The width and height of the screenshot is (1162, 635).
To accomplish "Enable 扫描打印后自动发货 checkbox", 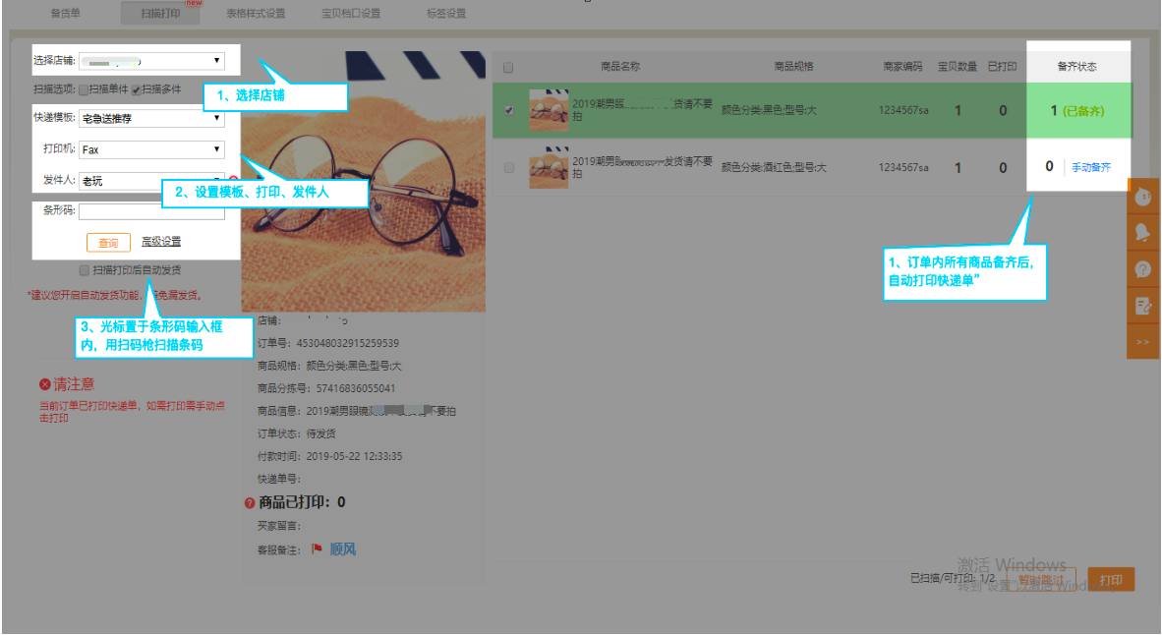I will 85,270.
